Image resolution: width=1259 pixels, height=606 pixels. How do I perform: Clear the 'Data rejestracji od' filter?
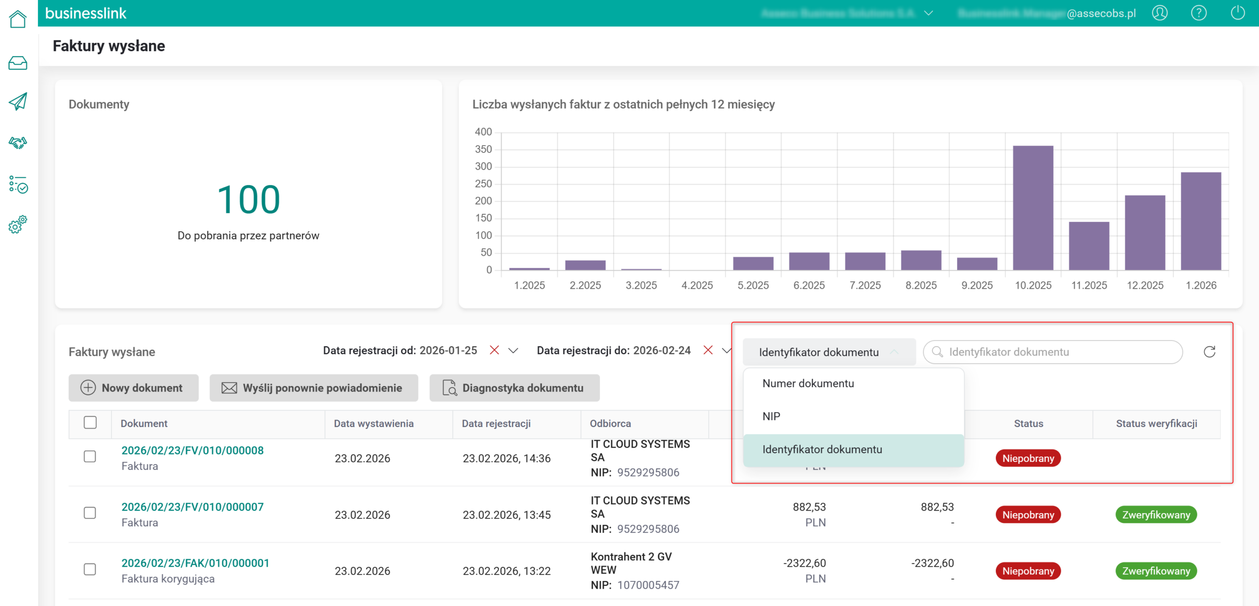(494, 350)
